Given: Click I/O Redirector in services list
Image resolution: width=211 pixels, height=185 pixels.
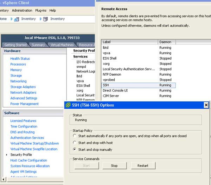Looking at the screenshot, I should pos(86,62).
